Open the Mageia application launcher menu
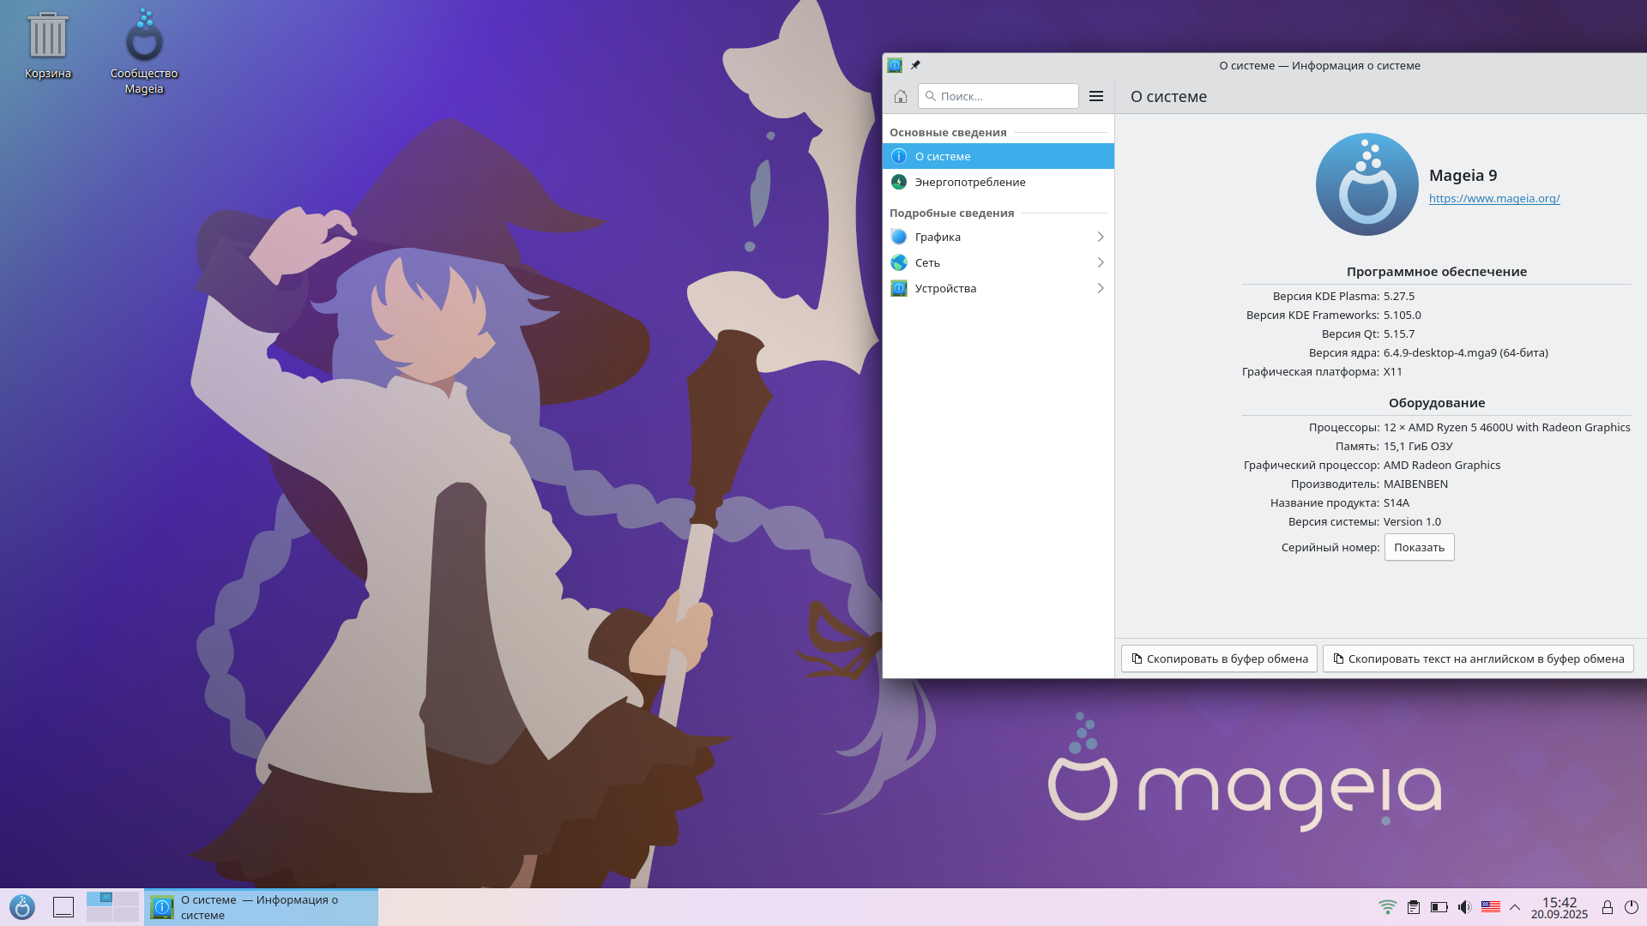The image size is (1647, 926). (x=22, y=906)
